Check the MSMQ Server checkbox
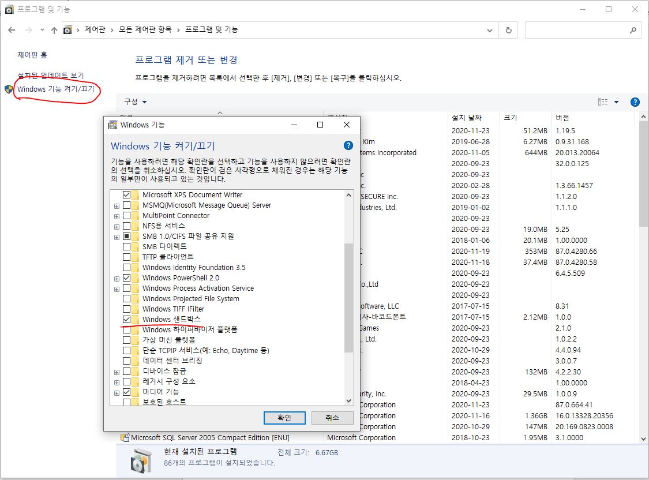Image resolution: width=649 pixels, height=480 pixels. 127,205
